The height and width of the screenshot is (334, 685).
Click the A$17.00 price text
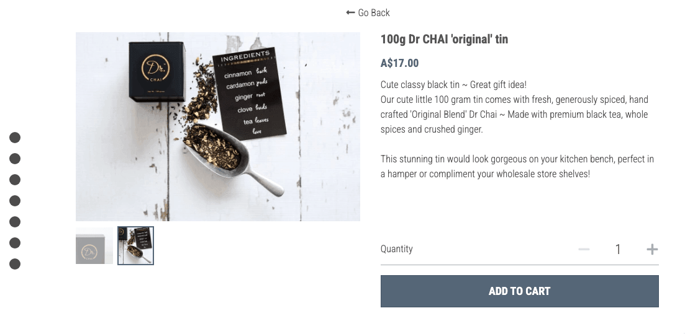399,63
